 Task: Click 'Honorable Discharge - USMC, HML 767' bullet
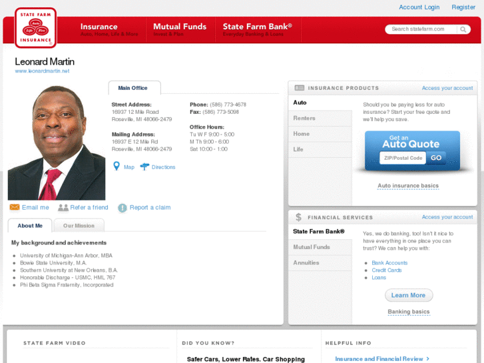[68, 278]
